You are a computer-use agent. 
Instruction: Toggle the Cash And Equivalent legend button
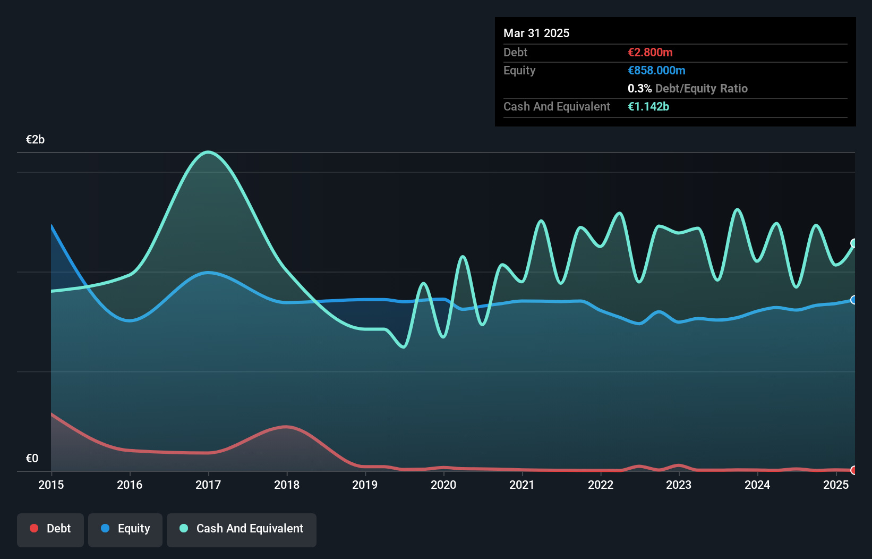(242, 530)
